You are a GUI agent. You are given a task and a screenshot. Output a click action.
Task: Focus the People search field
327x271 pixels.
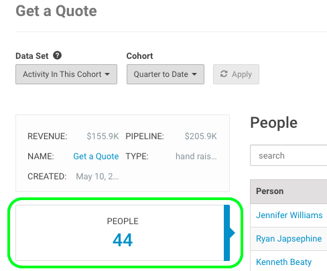(x=289, y=155)
